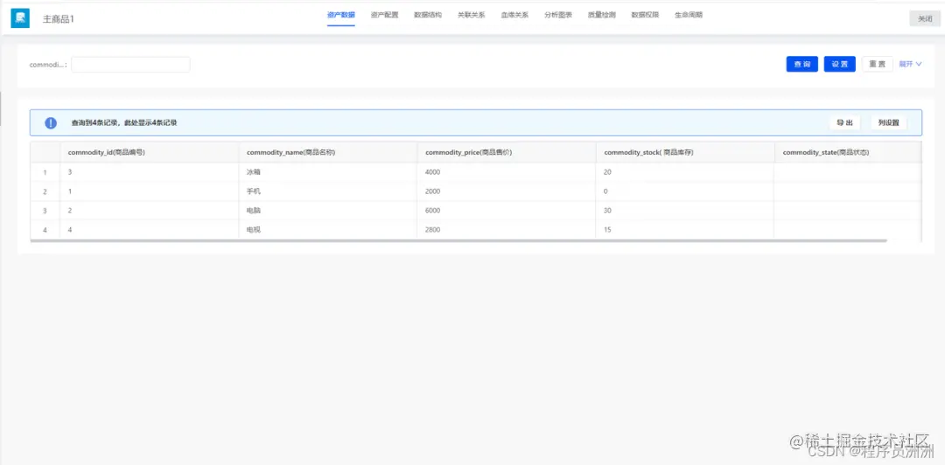Click the blue 设置 button
945x465 pixels.
tap(839, 65)
